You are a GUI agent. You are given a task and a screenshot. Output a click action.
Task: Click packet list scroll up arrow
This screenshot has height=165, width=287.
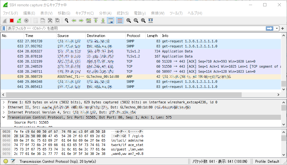284,36
